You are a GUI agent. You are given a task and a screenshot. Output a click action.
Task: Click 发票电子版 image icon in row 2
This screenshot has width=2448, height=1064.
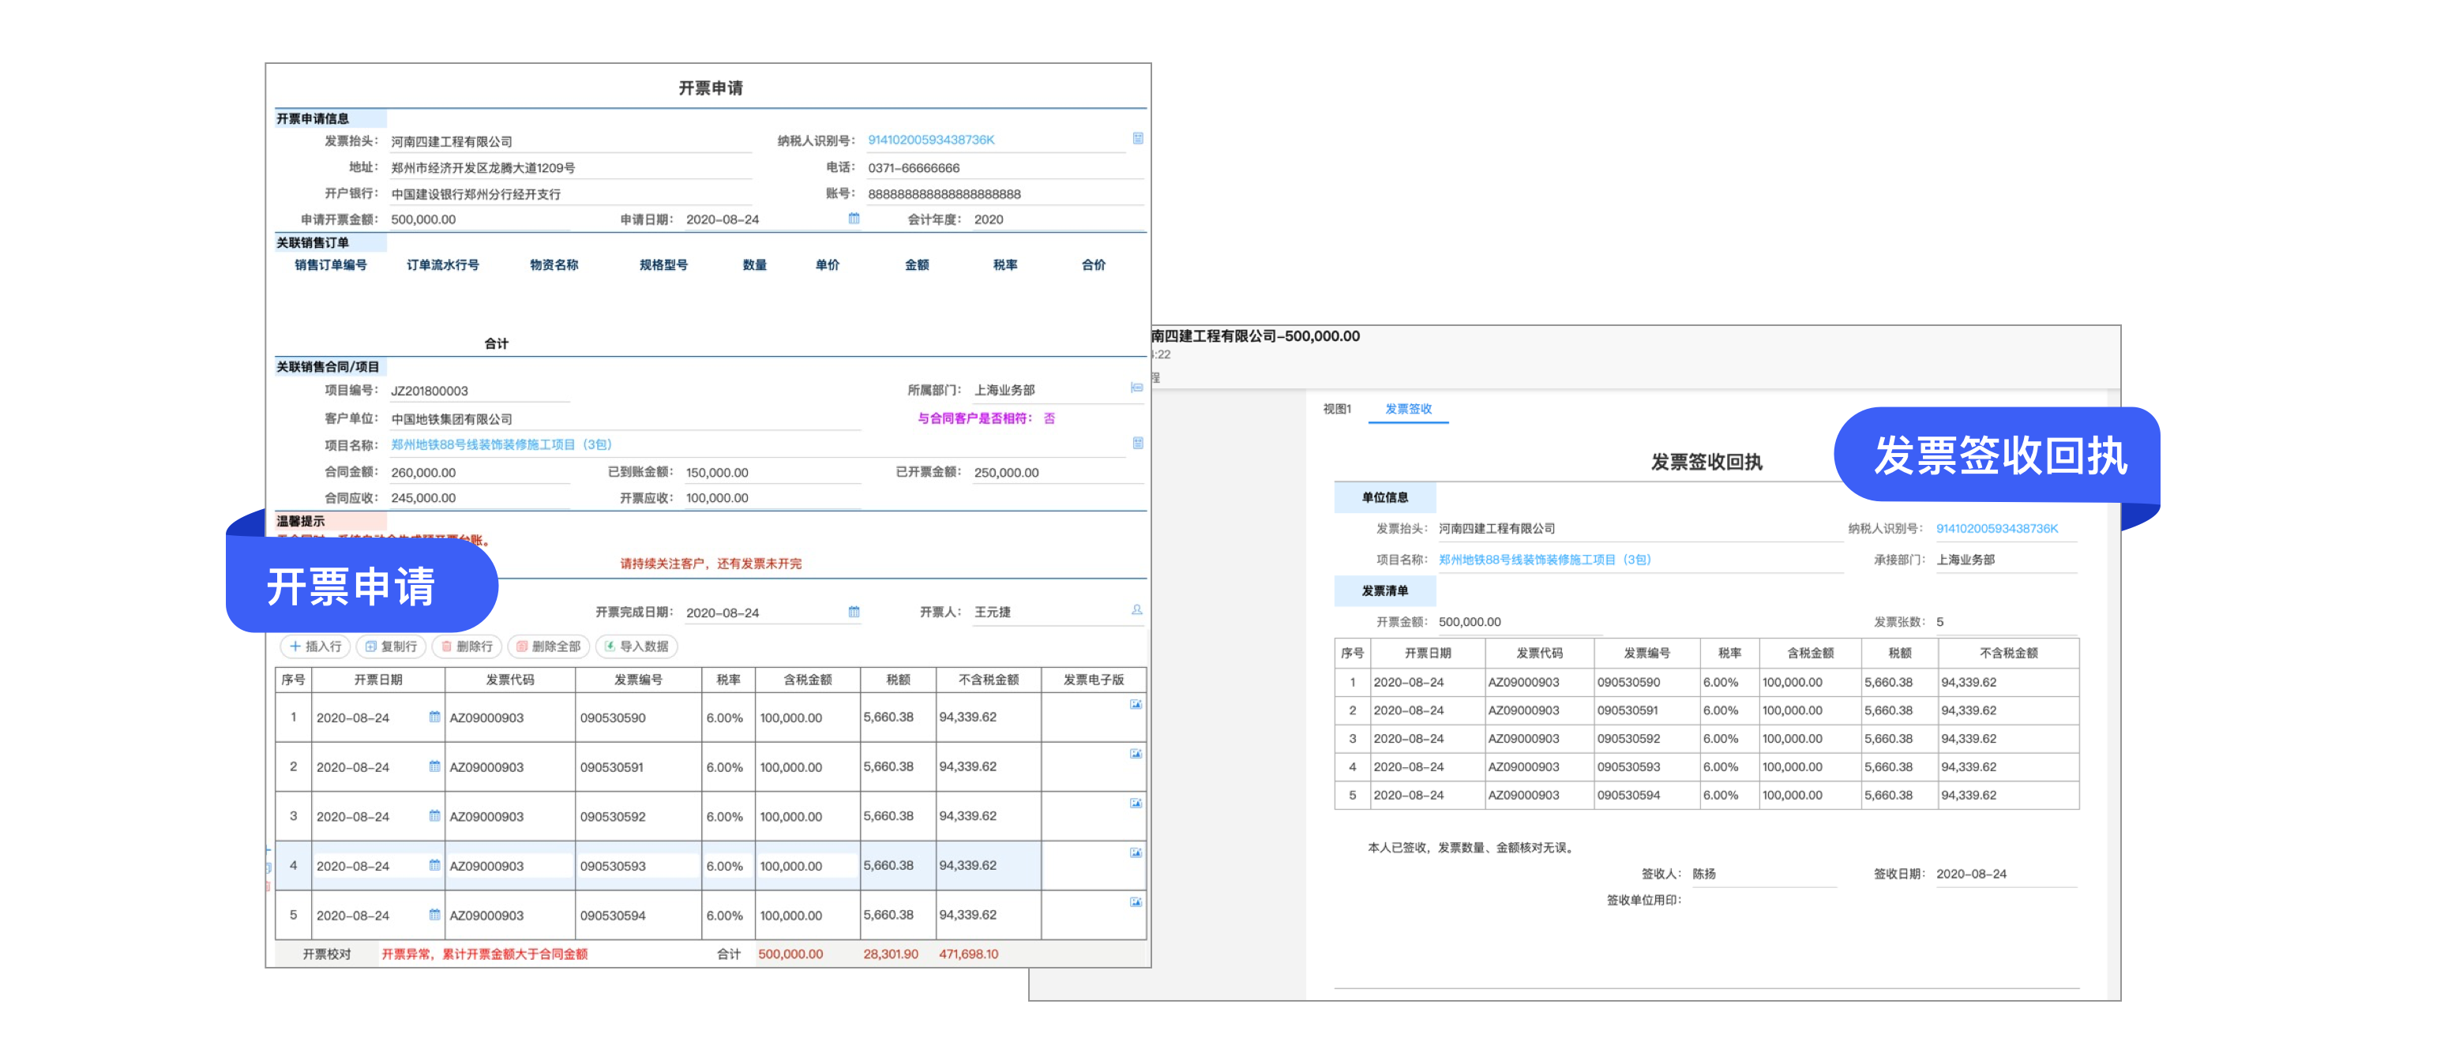point(1136,753)
